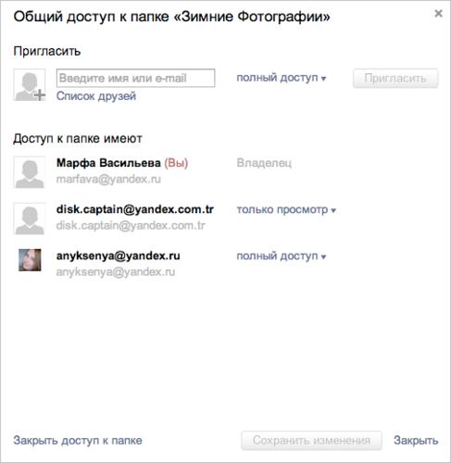Expand anyksenya's 'полный доступ' dropdown

pyautogui.click(x=282, y=257)
